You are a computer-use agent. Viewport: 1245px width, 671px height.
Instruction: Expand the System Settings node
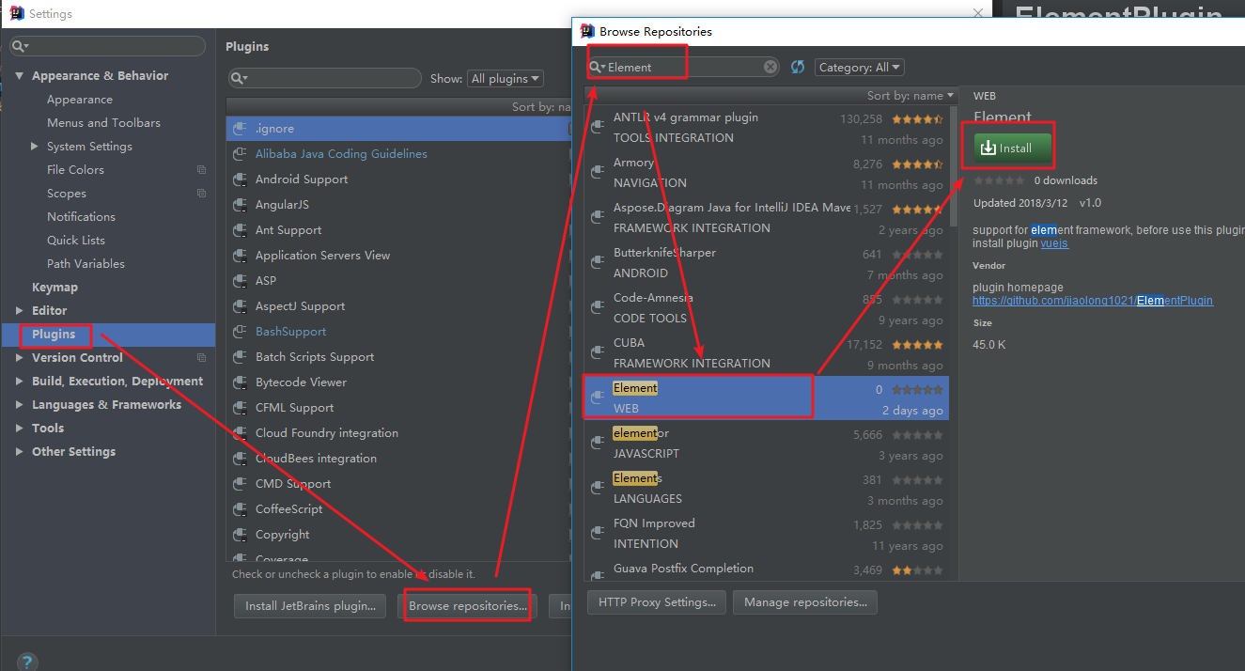(35, 146)
